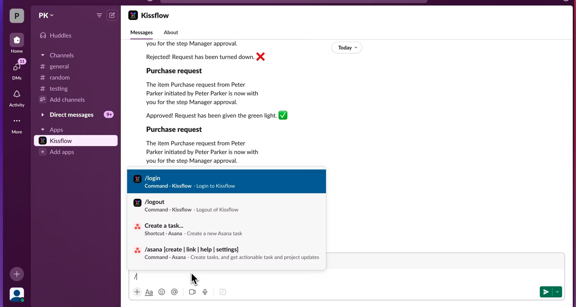Click the round plus create button
The width and height of the screenshot is (576, 307).
17,274
